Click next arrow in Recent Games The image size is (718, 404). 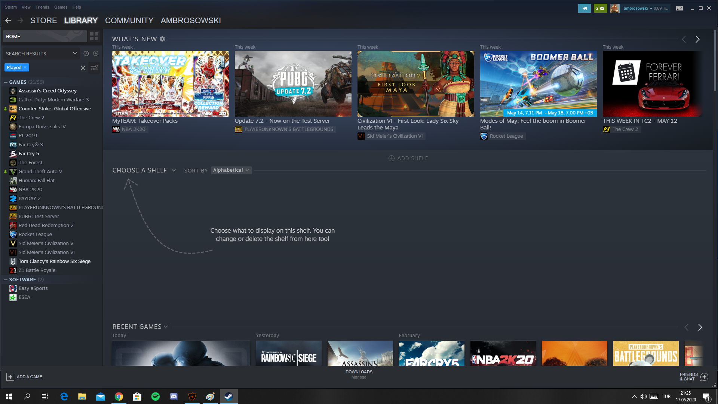coord(700,327)
